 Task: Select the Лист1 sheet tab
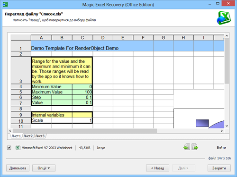[16, 136]
